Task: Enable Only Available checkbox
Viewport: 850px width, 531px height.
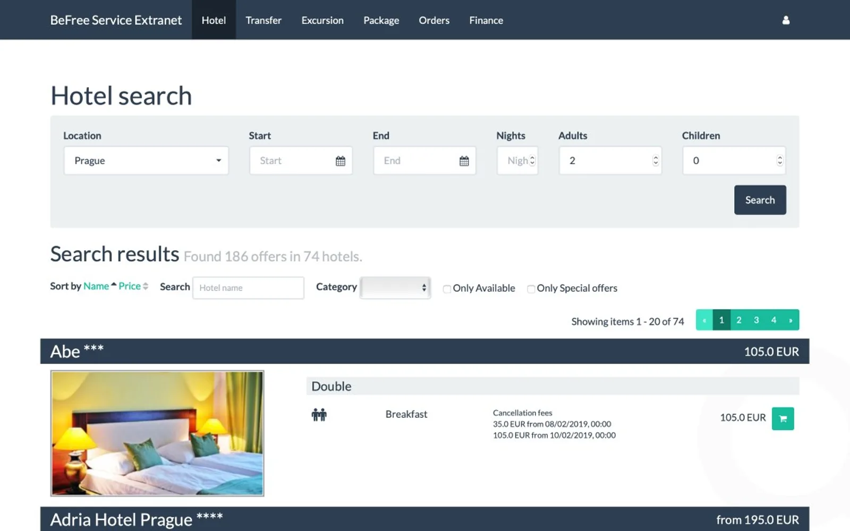Action: (x=447, y=289)
